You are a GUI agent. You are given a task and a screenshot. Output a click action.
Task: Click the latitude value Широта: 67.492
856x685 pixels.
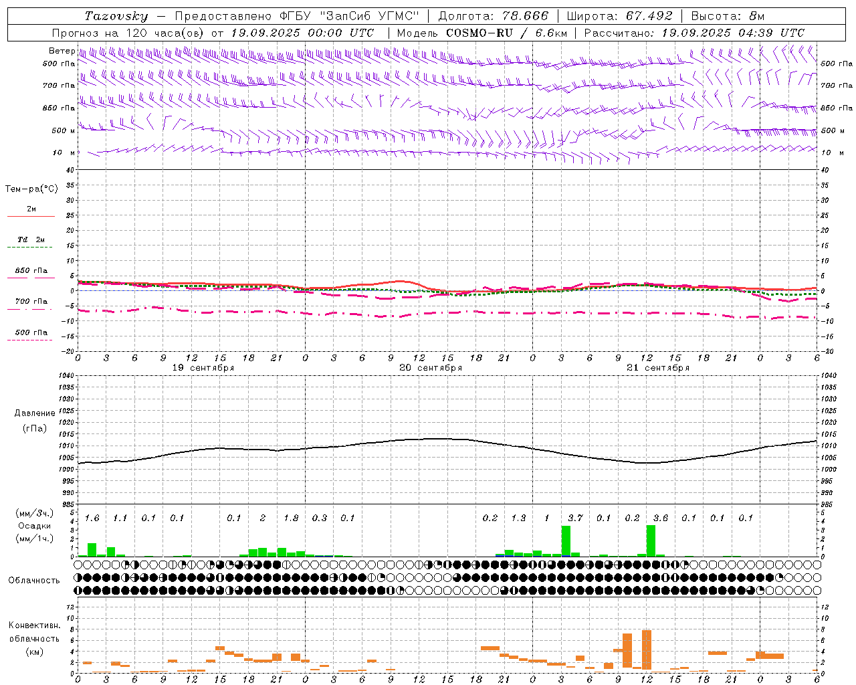[x=620, y=16]
